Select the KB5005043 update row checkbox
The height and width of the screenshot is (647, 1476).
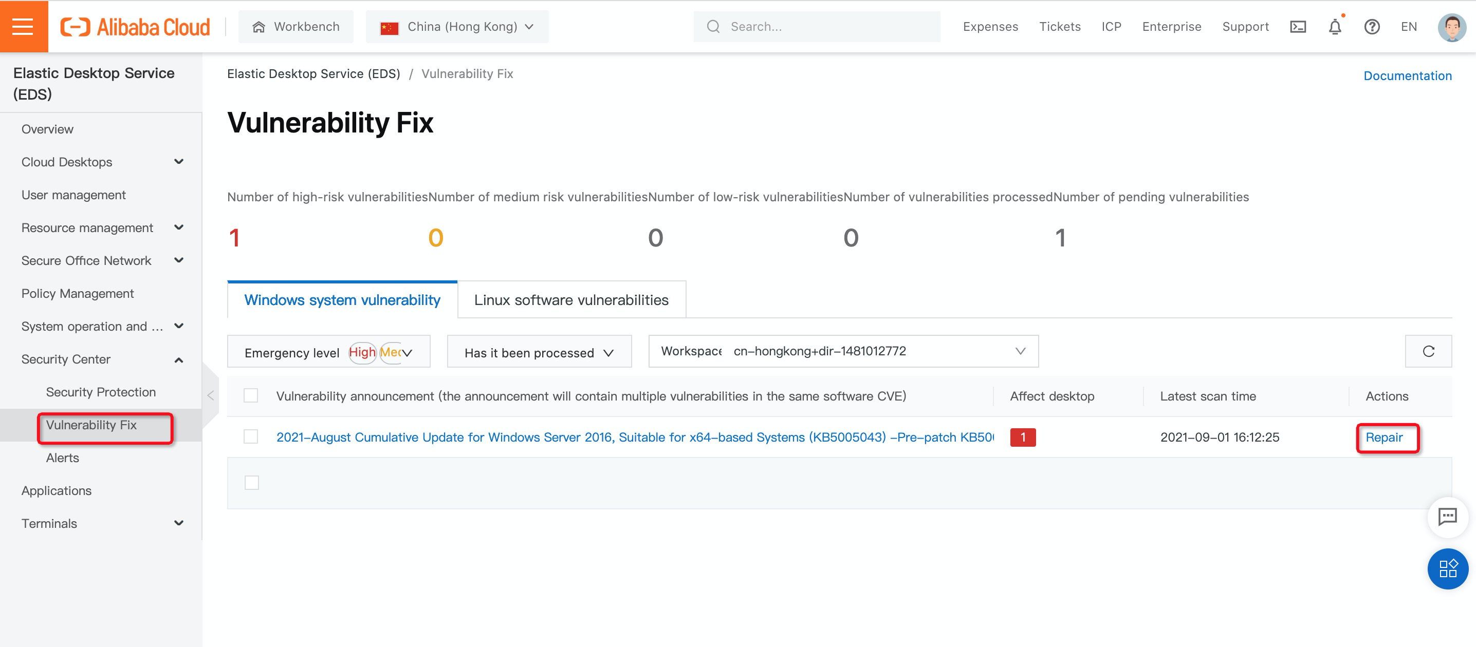tap(250, 437)
